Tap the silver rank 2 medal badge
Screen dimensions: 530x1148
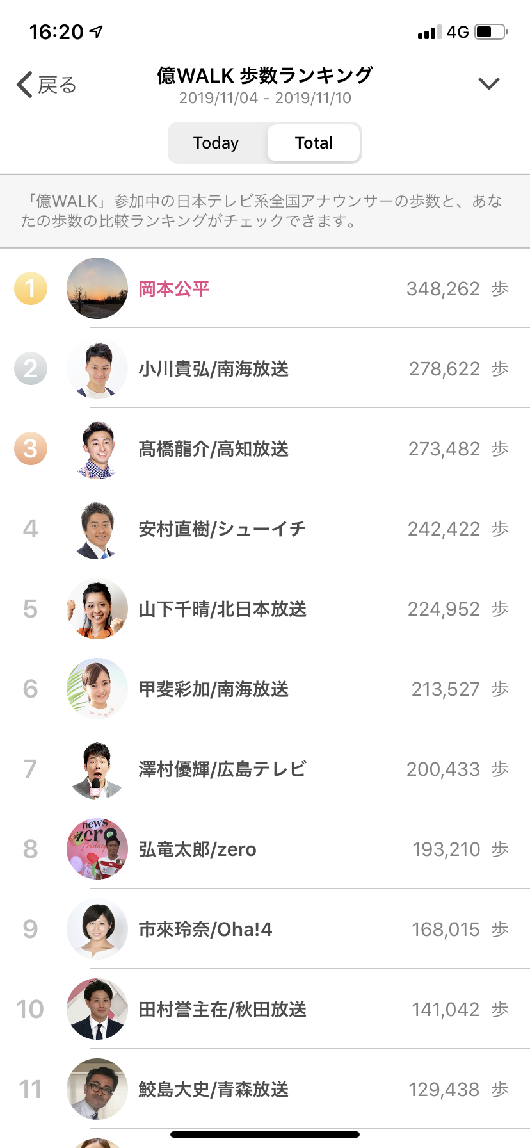[x=31, y=368]
